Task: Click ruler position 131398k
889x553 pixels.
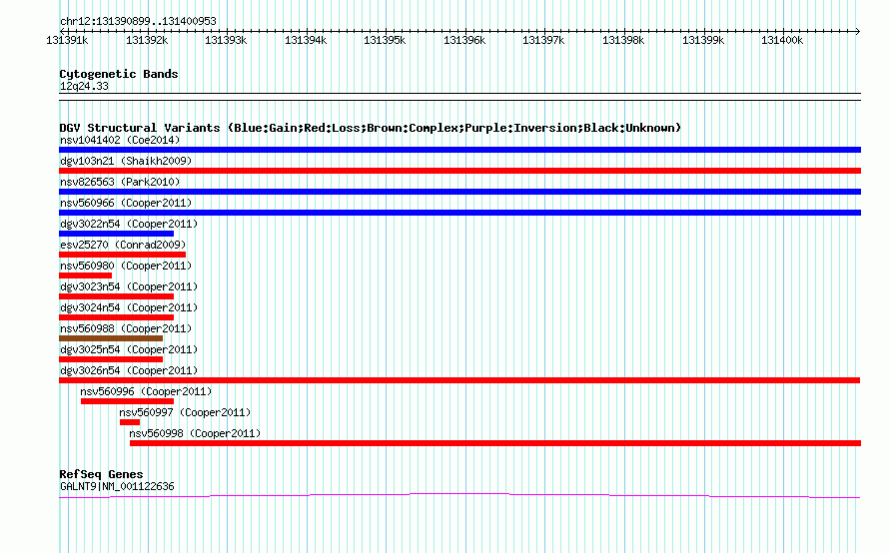Action: click(623, 40)
